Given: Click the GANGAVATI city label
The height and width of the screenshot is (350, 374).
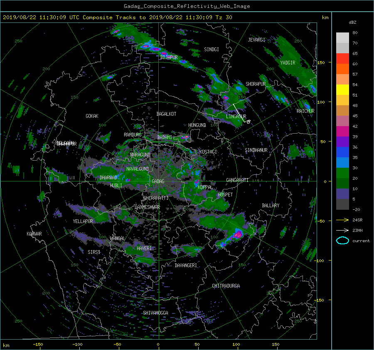Looking at the screenshot, I should (237, 180).
